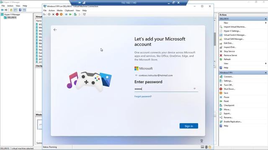
Task: Open Action menu in VM Connection window
Action: pos(52,10)
